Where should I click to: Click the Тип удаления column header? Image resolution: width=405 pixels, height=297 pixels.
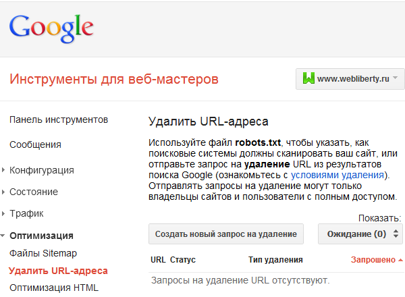tap(275, 260)
